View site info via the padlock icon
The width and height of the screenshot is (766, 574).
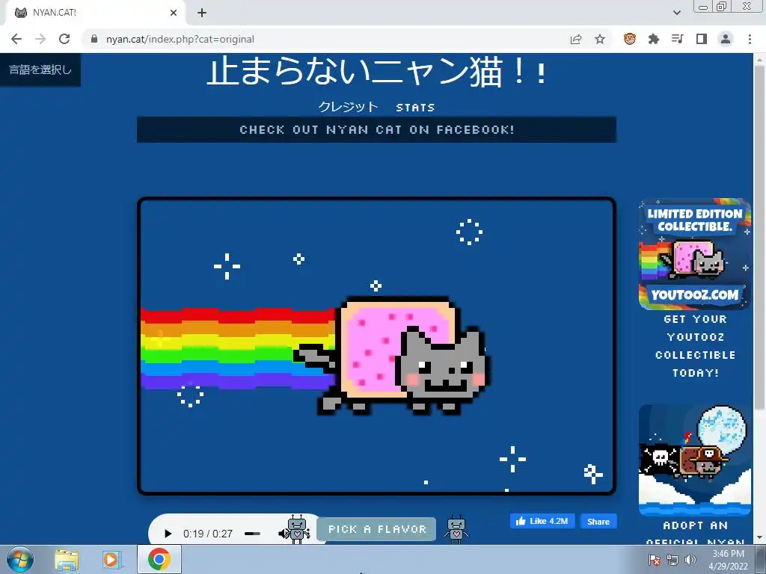[x=94, y=39]
